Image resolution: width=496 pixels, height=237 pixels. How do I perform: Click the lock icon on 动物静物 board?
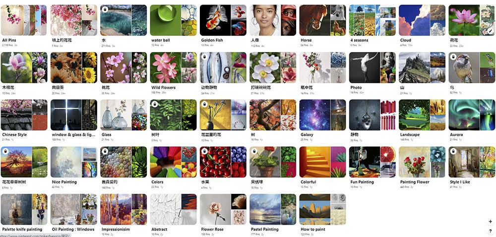pos(205,57)
